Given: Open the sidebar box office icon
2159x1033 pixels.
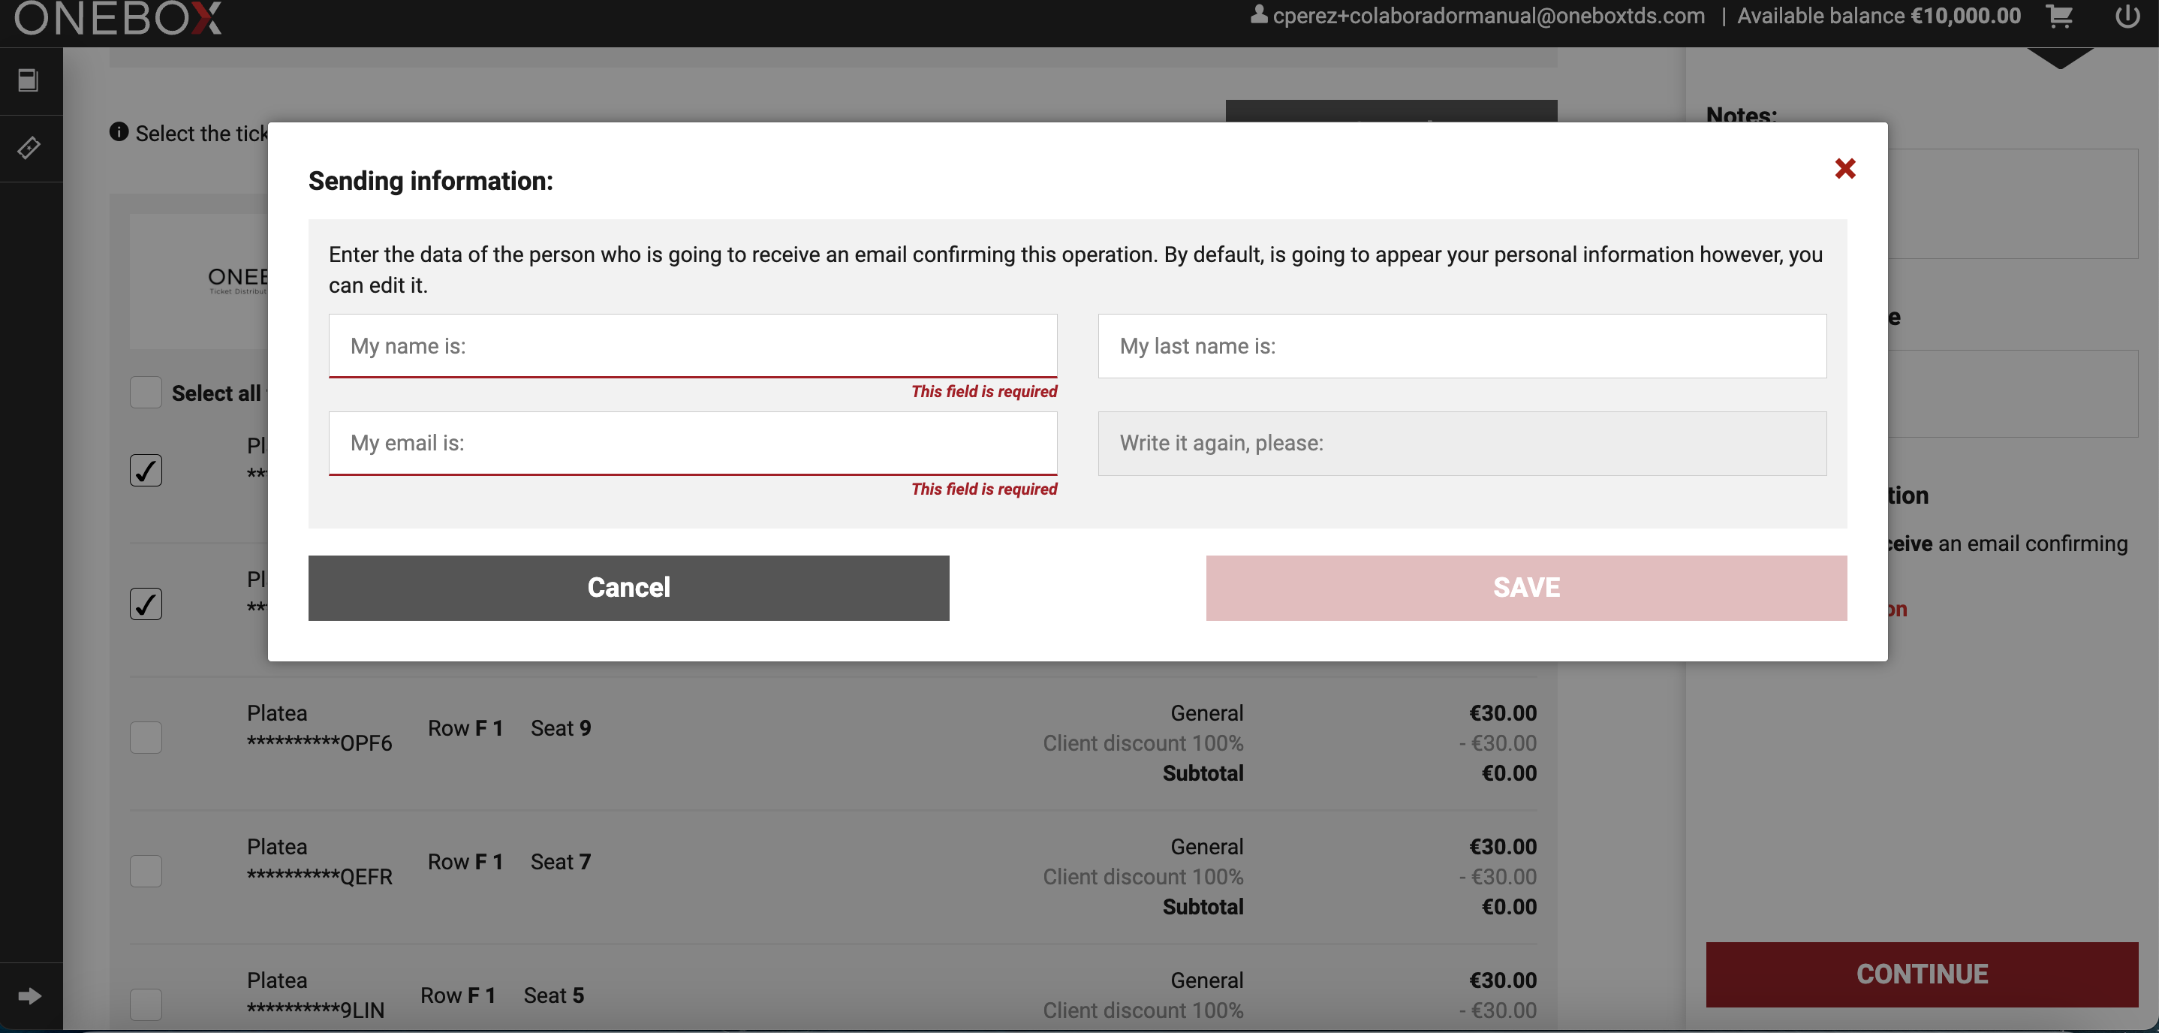Looking at the screenshot, I should point(29,80).
